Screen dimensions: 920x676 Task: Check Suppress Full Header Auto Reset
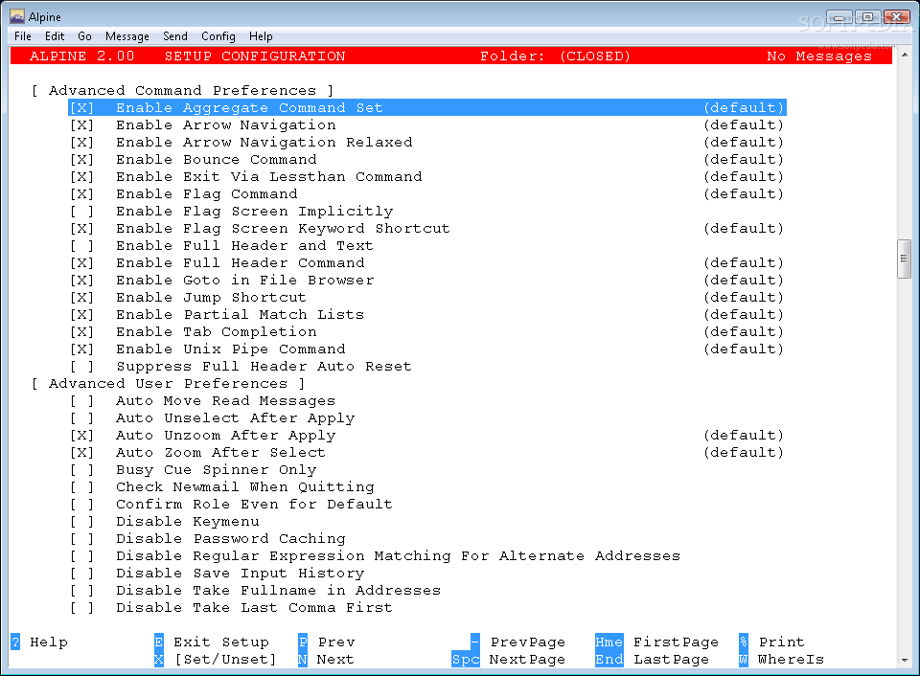[81, 367]
